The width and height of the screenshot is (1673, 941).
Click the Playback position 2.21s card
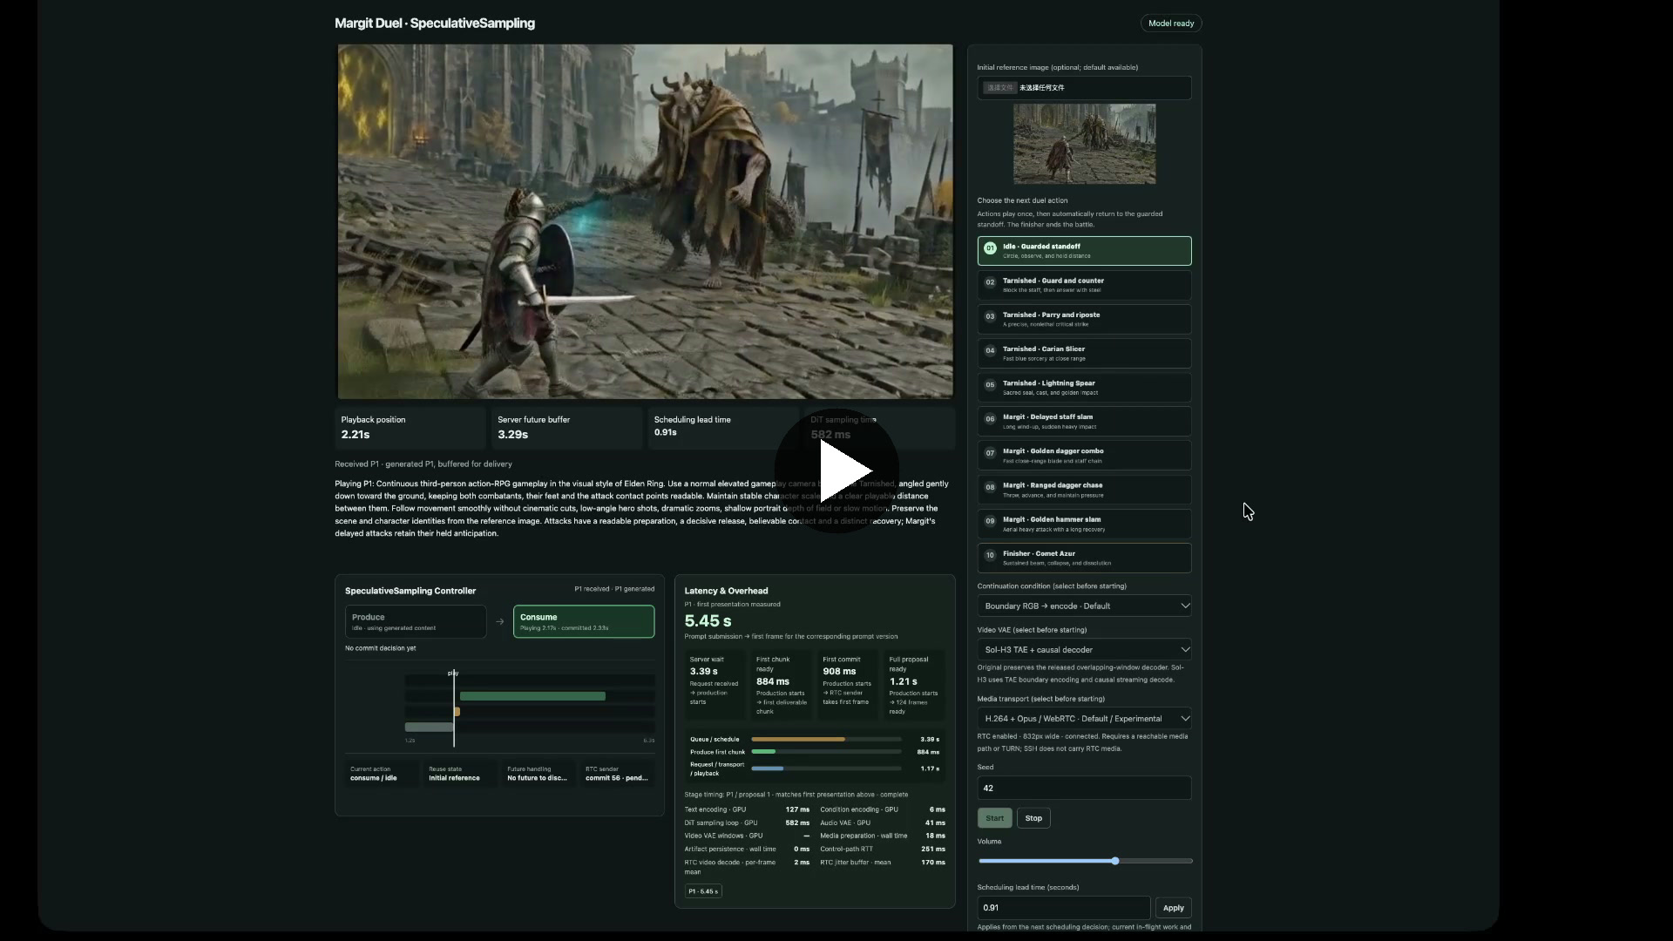click(410, 428)
